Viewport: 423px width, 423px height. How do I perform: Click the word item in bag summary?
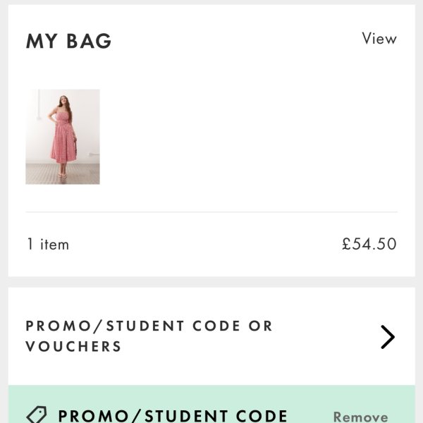(x=54, y=245)
